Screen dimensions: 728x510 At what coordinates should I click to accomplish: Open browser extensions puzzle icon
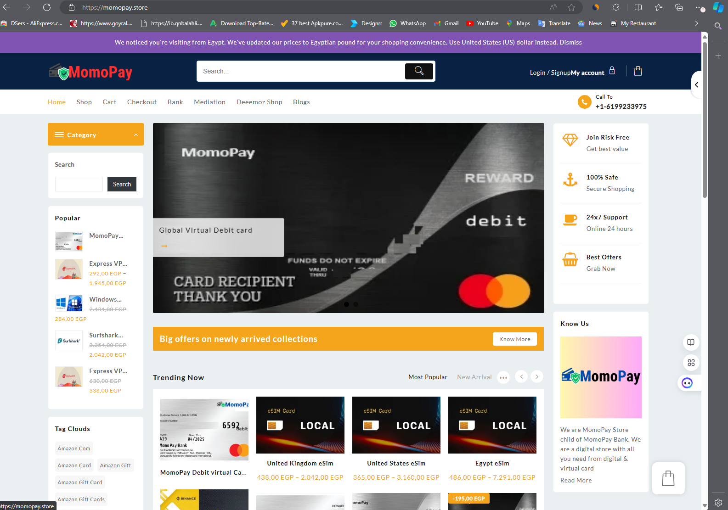point(616,7)
